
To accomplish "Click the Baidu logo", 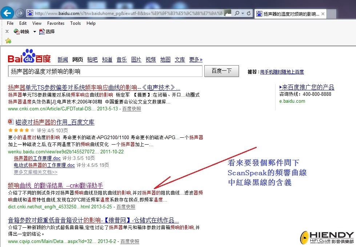I will (29, 56).
